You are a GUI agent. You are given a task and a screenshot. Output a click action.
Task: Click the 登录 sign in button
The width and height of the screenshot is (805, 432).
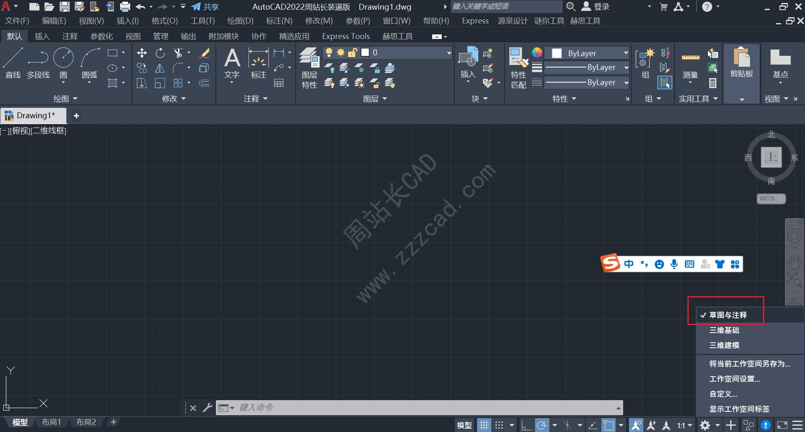595,7
